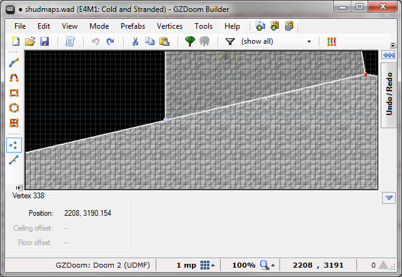Click the gear-marked icon after the Help menu
The width and height of the screenshot is (402, 277).
[289, 26]
